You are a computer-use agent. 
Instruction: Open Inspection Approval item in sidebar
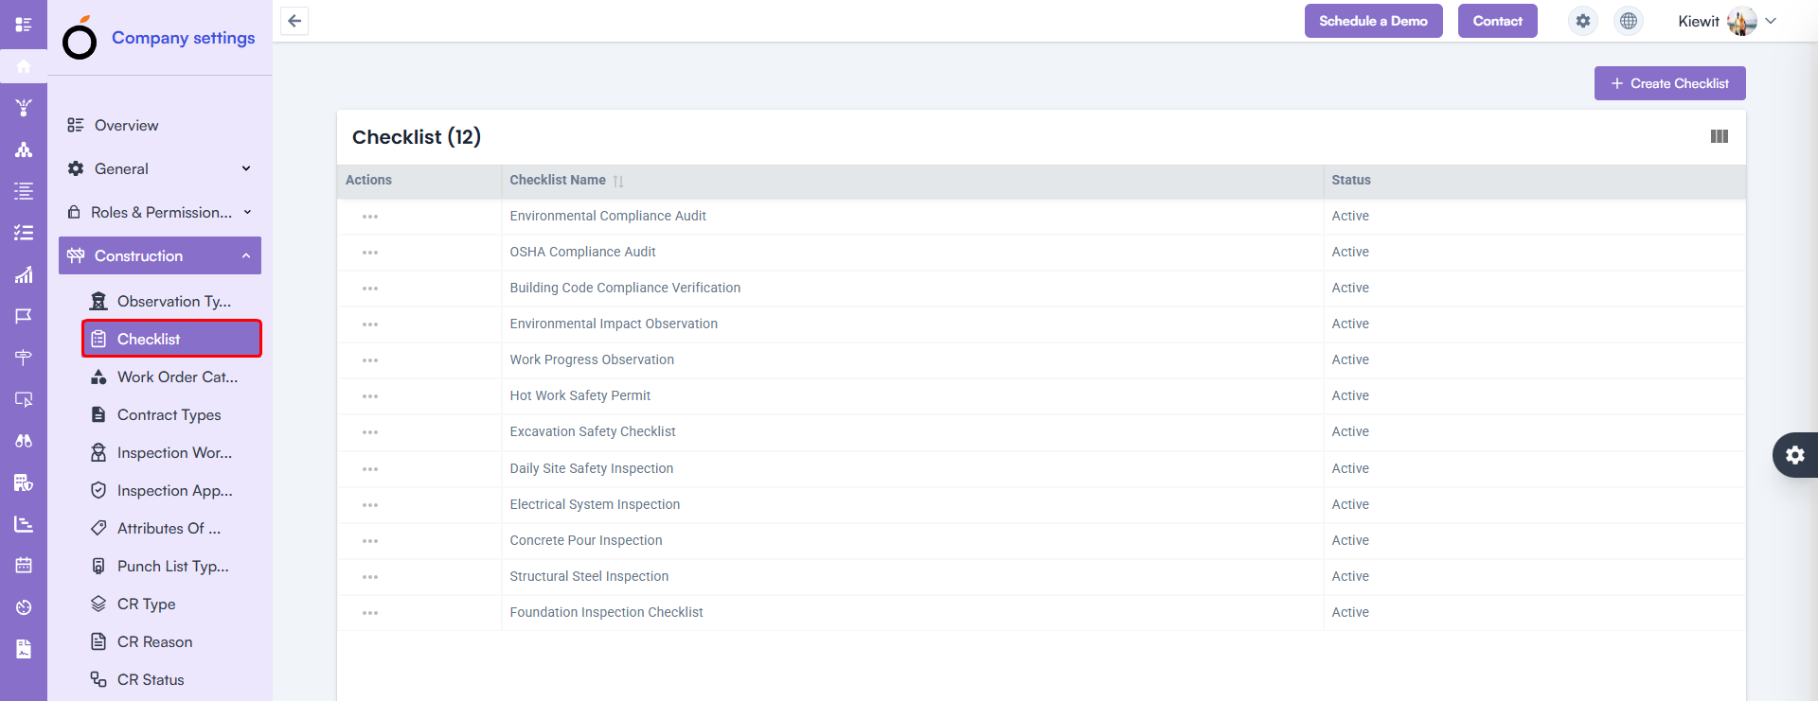click(171, 490)
